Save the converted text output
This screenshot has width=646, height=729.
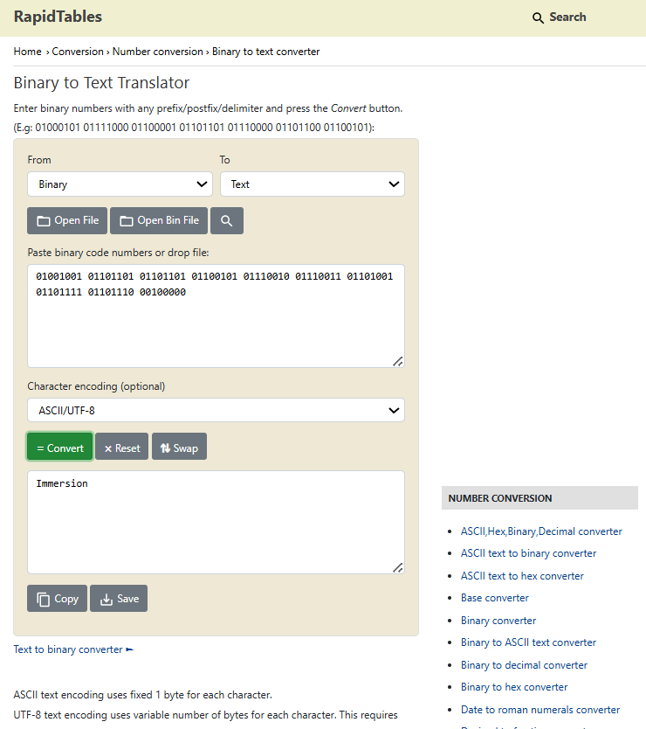pos(119,599)
